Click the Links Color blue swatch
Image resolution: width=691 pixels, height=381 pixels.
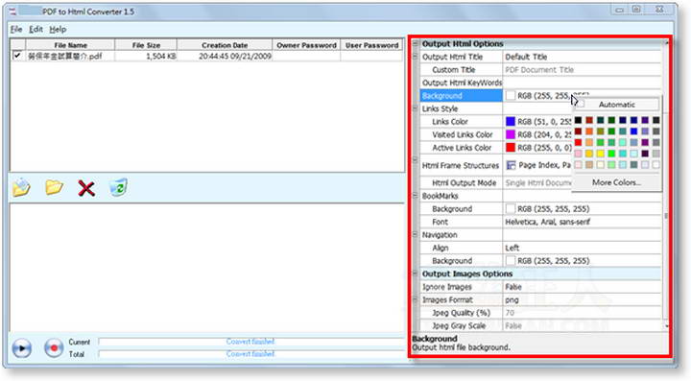tap(511, 122)
